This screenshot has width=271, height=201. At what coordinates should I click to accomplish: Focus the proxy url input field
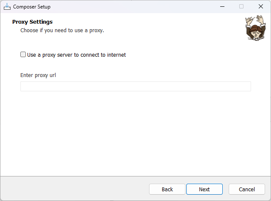(x=135, y=86)
